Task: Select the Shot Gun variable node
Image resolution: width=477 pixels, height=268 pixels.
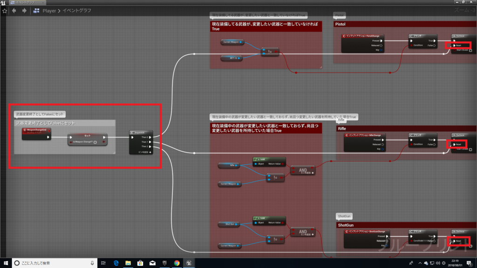Action: click(x=229, y=224)
